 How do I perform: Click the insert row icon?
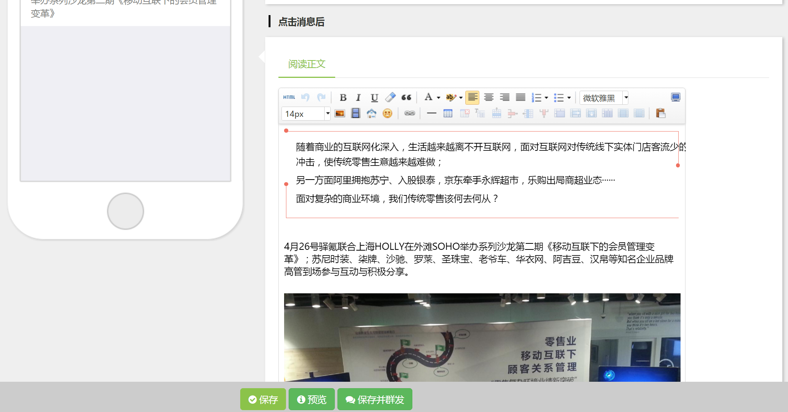pyautogui.click(x=496, y=113)
